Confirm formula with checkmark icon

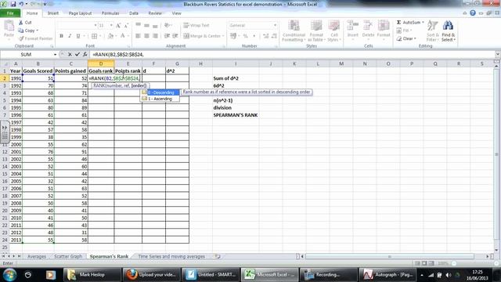click(77, 55)
